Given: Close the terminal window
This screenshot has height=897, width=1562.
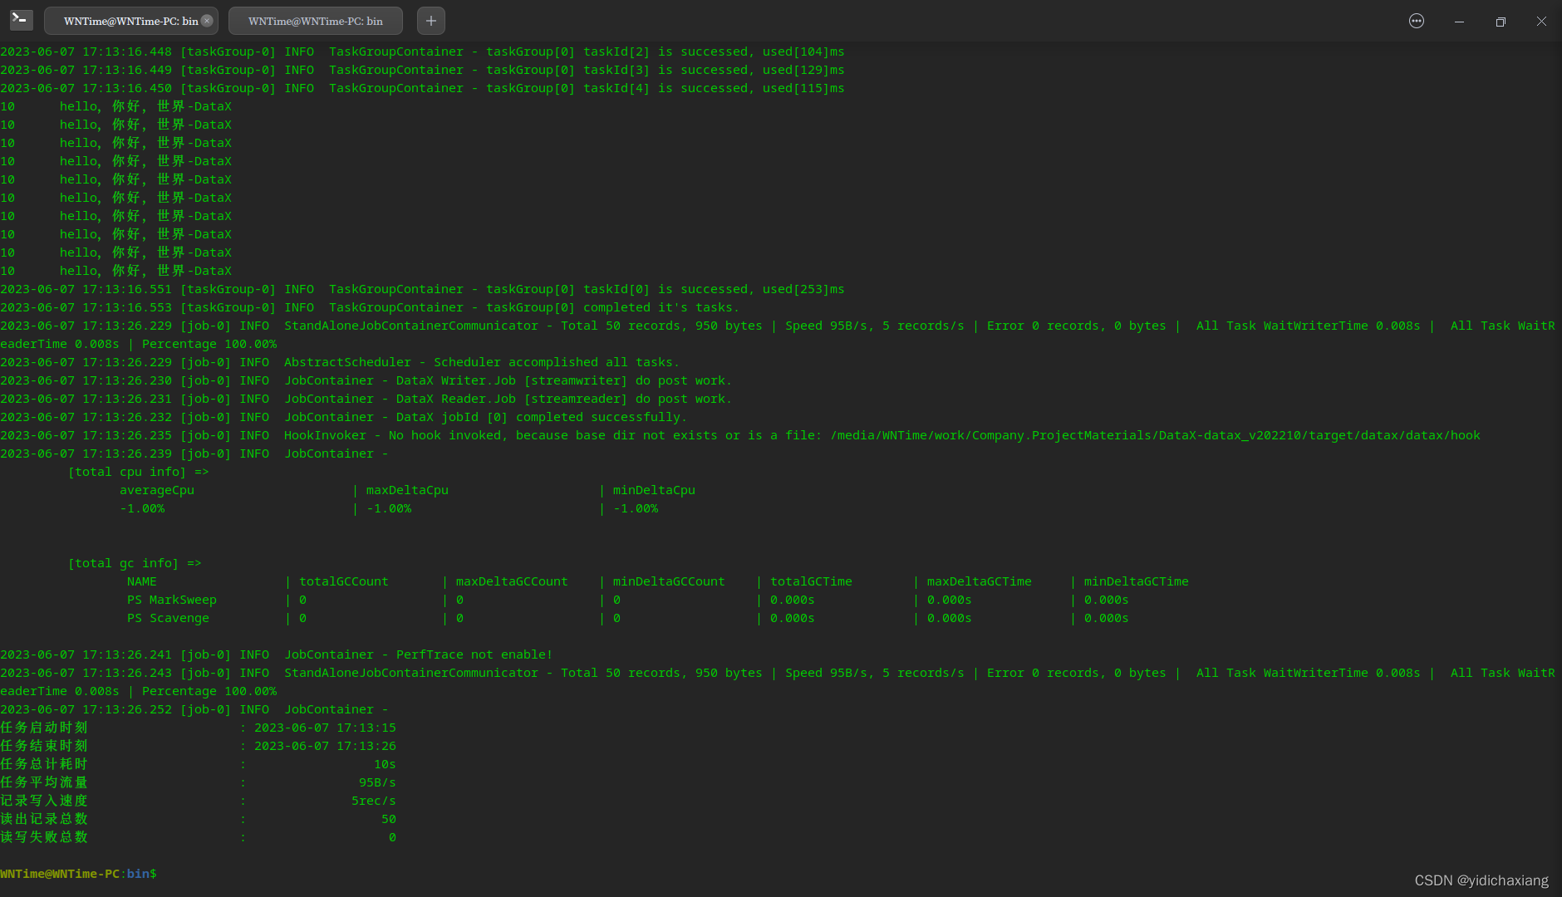Looking at the screenshot, I should (1541, 21).
